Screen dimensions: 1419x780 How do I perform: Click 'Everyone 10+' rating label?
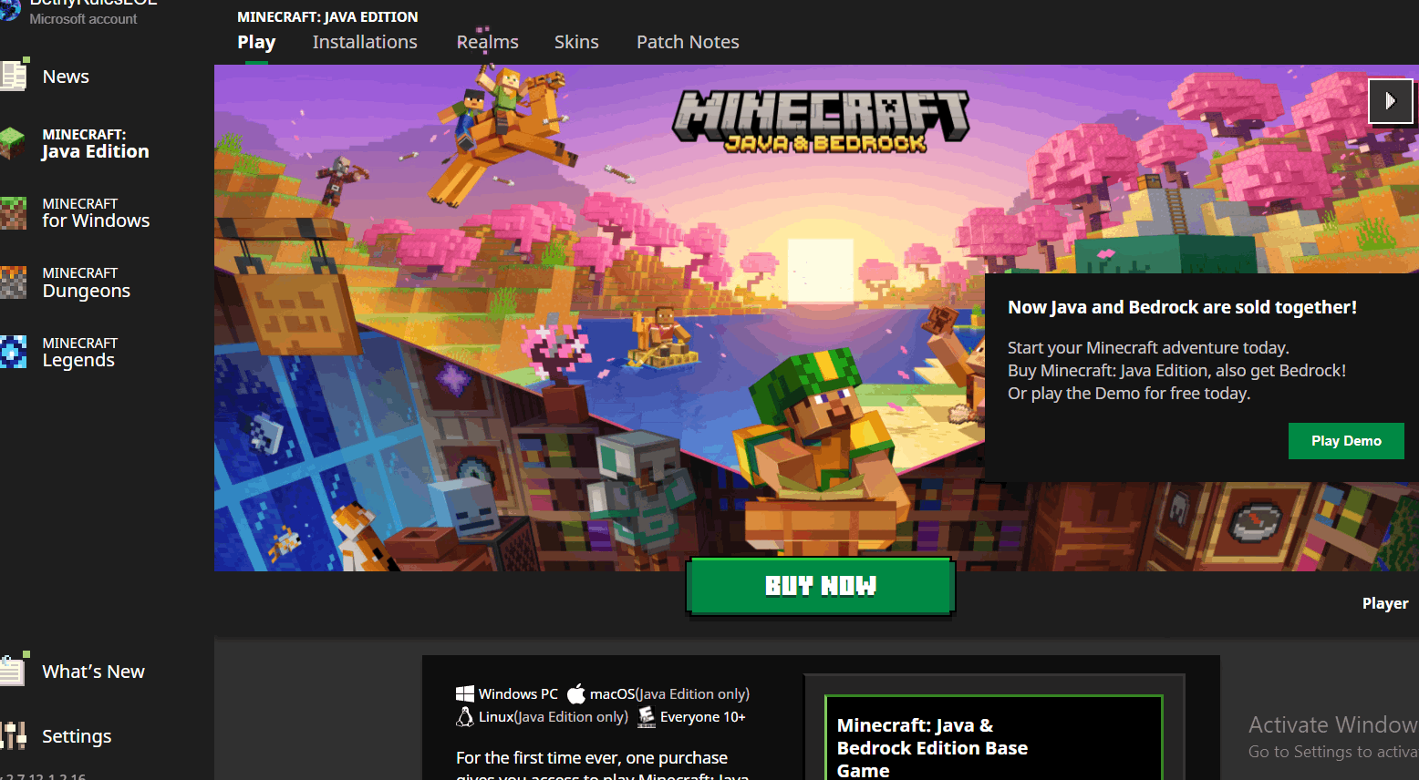coord(703,717)
